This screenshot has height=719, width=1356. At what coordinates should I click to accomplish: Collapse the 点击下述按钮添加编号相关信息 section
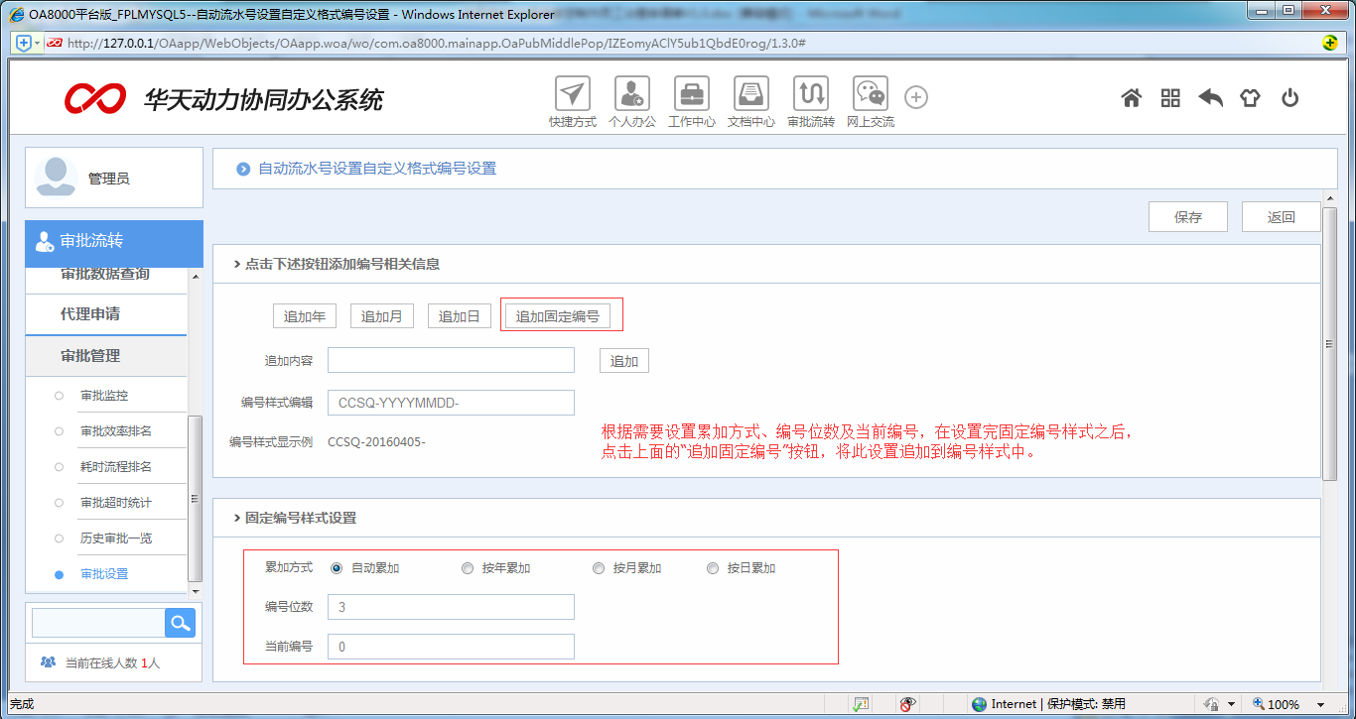(x=237, y=263)
